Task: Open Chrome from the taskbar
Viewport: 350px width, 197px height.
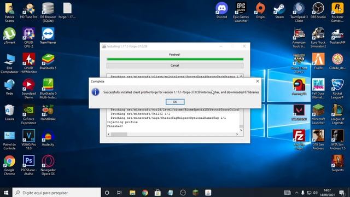Action: 145,193
